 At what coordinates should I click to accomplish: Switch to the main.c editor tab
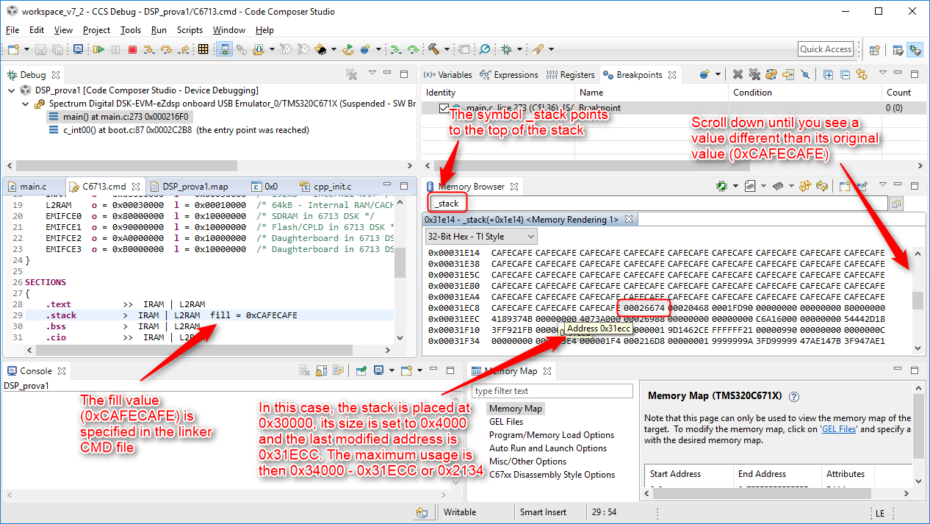(x=26, y=187)
